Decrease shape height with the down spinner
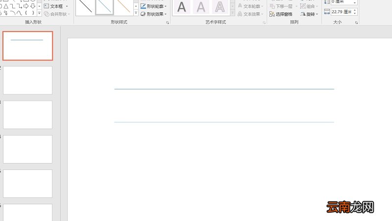392x221 pixels. pyautogui.click(x=355, y=2)
